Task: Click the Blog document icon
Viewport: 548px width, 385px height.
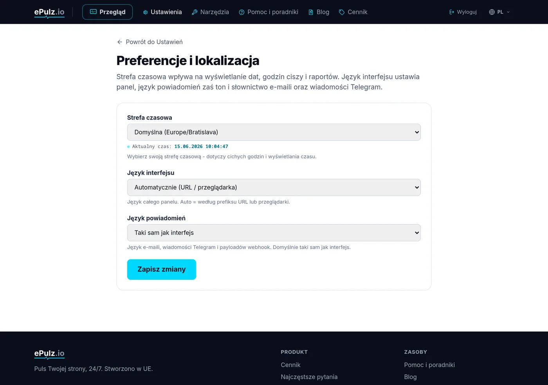Action: [311, 12]
